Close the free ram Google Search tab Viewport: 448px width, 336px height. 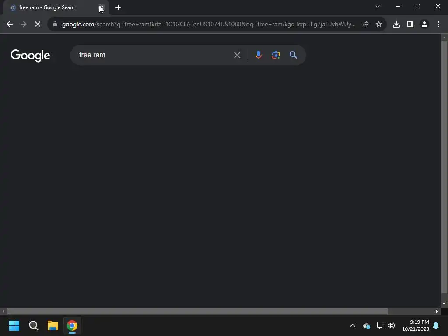pos(101,7)
